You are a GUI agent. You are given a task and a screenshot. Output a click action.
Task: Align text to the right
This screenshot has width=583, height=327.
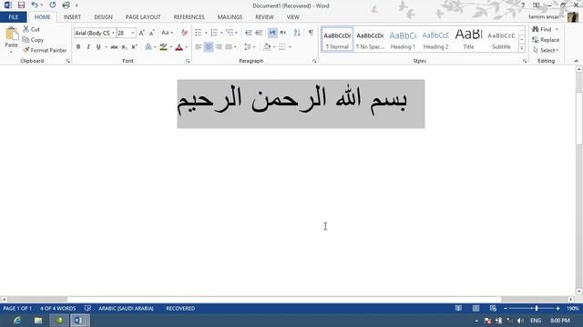219,47
